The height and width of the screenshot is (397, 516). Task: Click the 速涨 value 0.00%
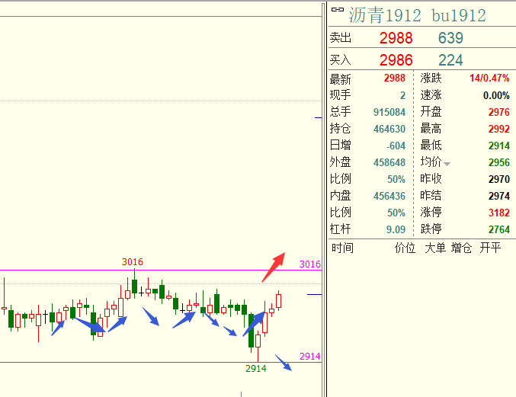click(496, 95)
